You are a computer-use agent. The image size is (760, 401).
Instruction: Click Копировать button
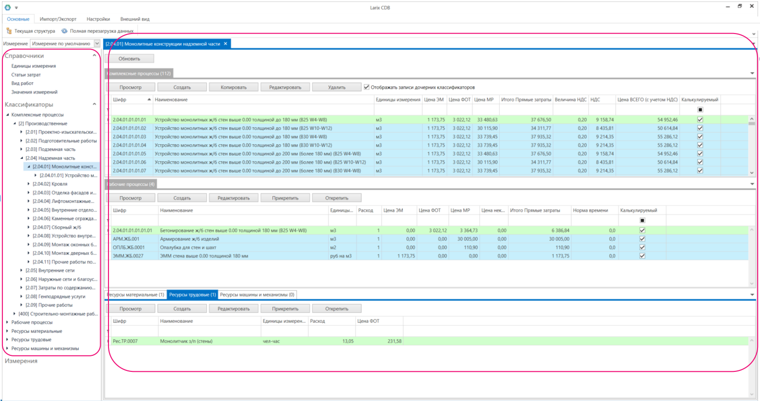coord(234,87)
